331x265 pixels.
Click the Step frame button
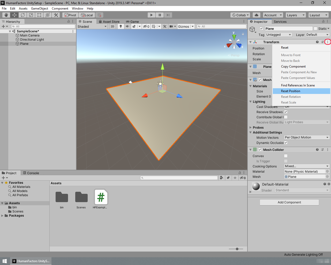pyautogui.click(x=168, y=15)
